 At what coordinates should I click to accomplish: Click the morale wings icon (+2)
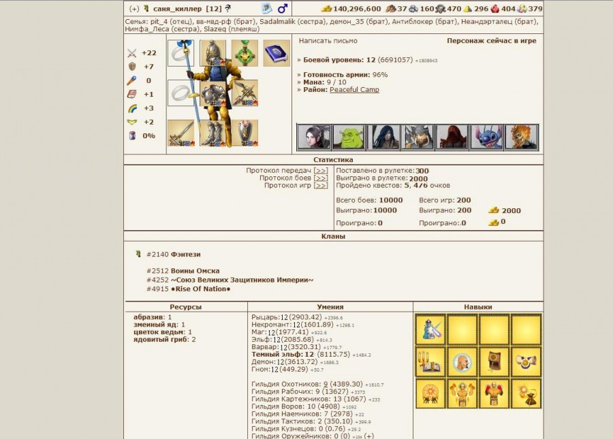[132, 123]
